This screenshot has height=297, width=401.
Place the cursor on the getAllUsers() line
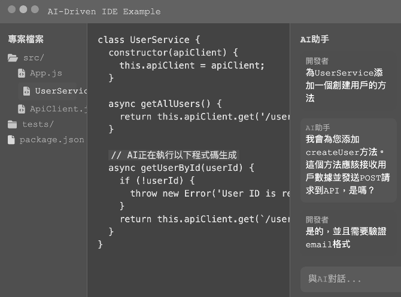click(x=165, y=104)
